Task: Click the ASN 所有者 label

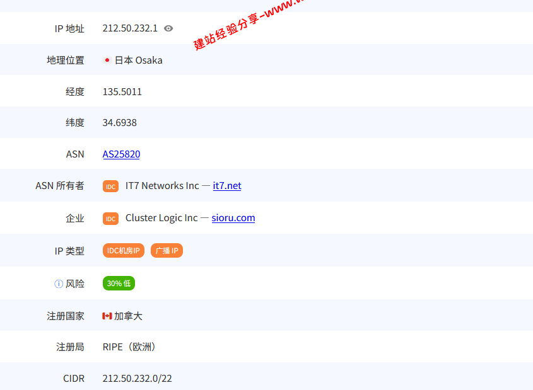Action: click(x=60, y=186)
